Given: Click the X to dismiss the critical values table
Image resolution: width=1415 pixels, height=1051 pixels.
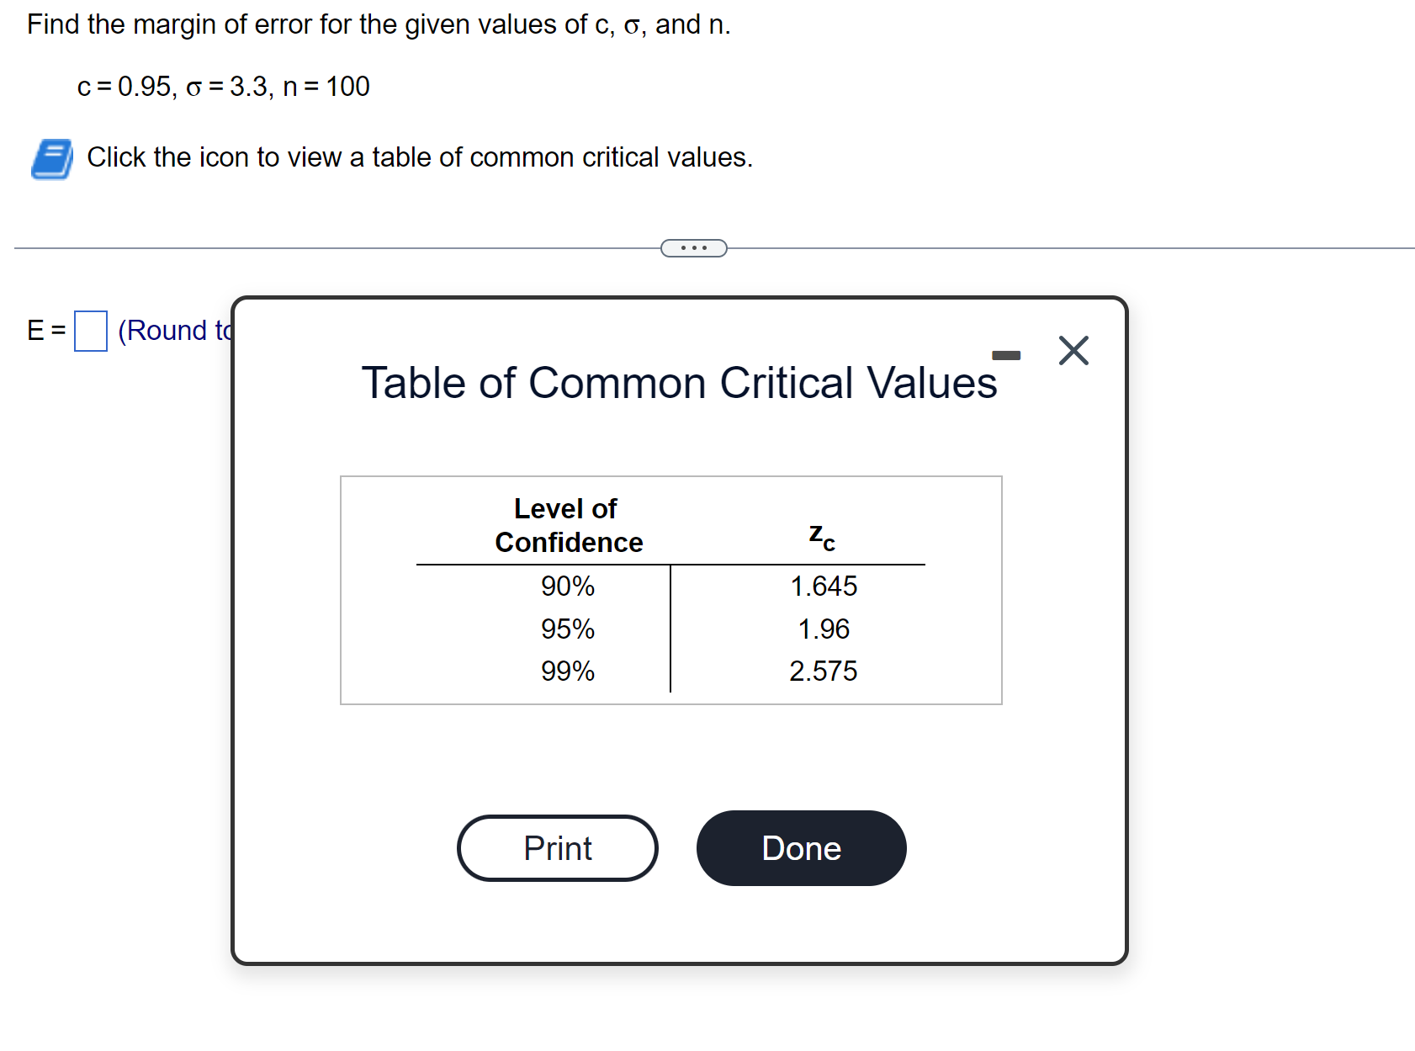Looking at the screenshot, I should tap(1074, 351).
